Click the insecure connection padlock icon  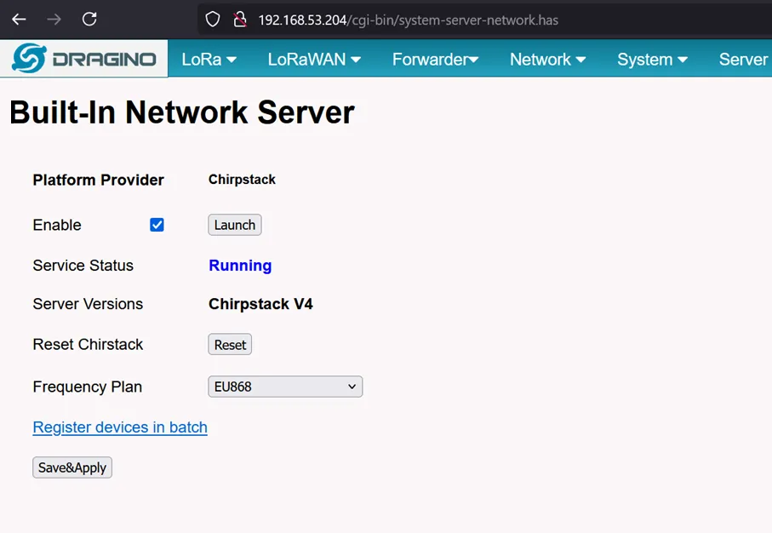coord(240,20)
